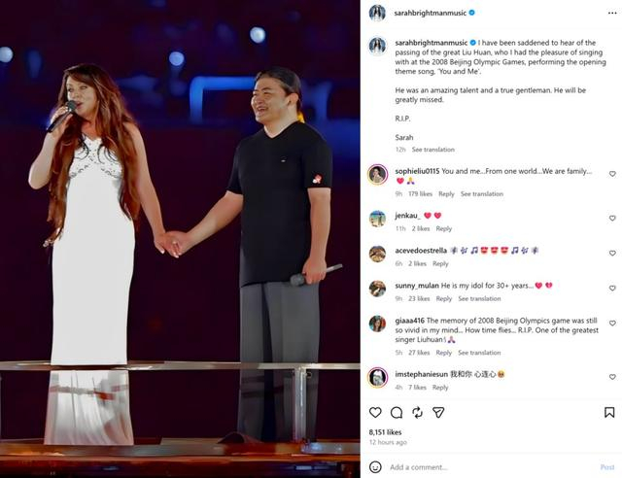Open the emoji picker smiley icon

pyautogui.click(x=375, y=467)
